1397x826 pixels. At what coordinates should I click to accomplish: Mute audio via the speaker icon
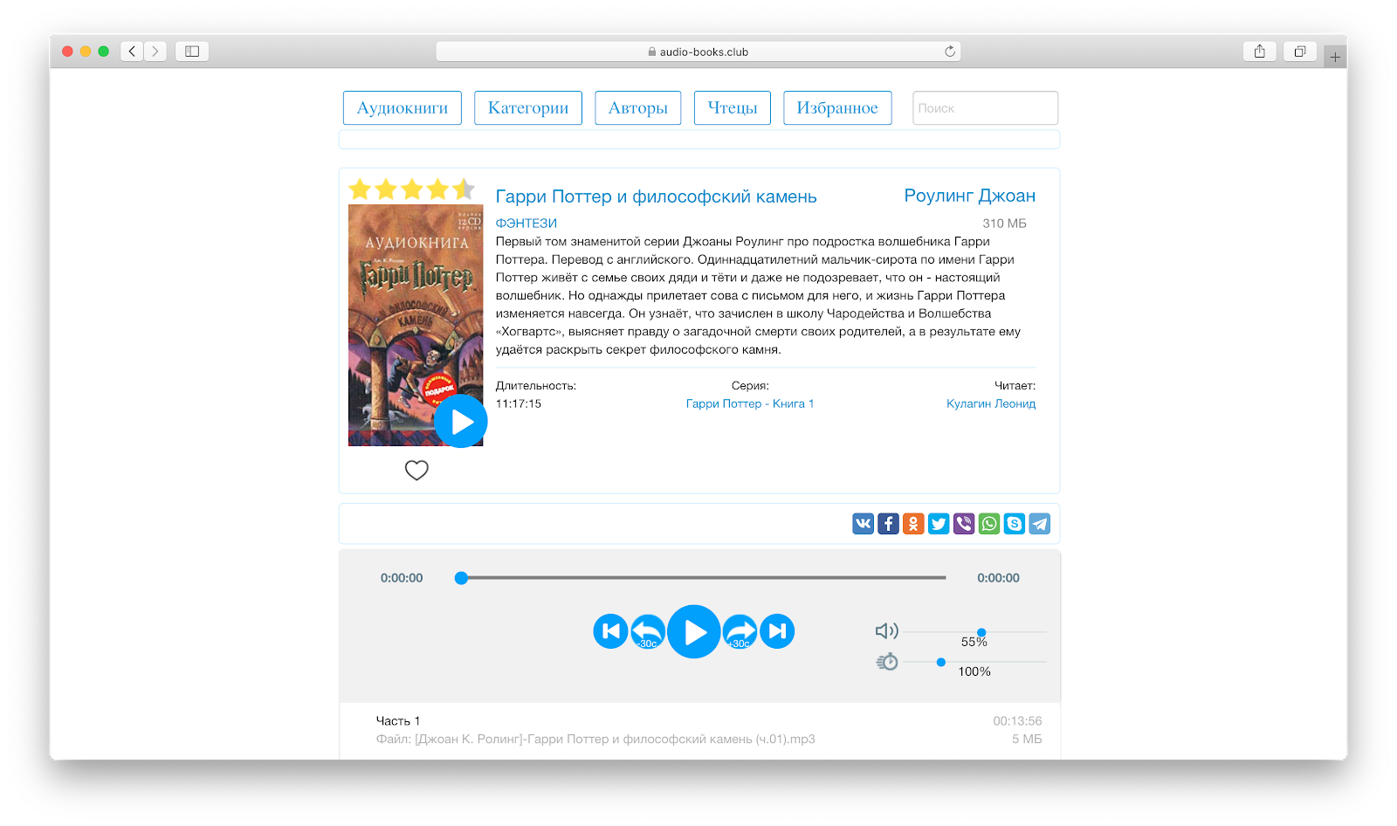[886, 630]
